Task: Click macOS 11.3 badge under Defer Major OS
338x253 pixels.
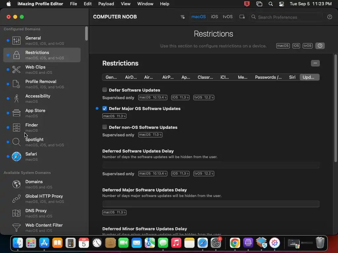Action: 114,116
